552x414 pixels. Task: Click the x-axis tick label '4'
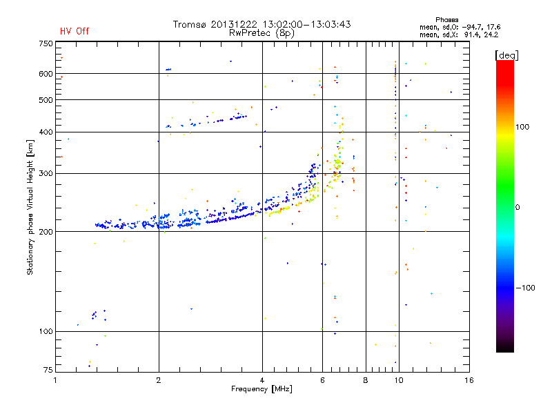pyautogui.click(x=262, y=380)
